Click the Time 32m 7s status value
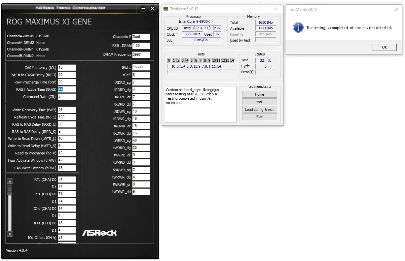The height and width of the screenshot is (261, 405). [265, 60]
